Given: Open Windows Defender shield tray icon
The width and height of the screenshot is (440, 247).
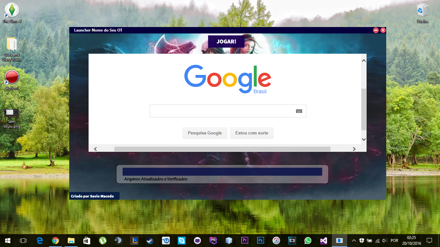Looking at the screenshot, I should click(362, 240).
